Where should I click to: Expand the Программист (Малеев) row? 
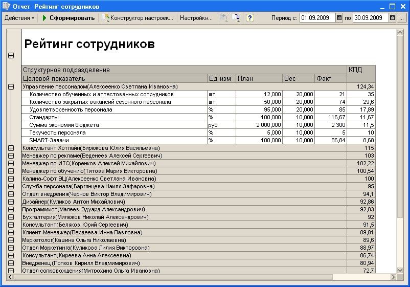(11, 209)
